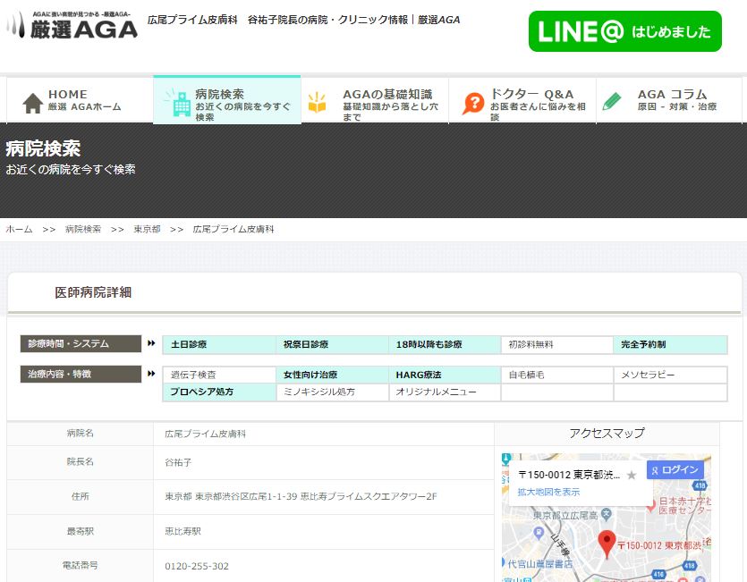This screenshot has height=582, width=747.
Task: Click the phone number 0120-255-302
Action: 197,566
